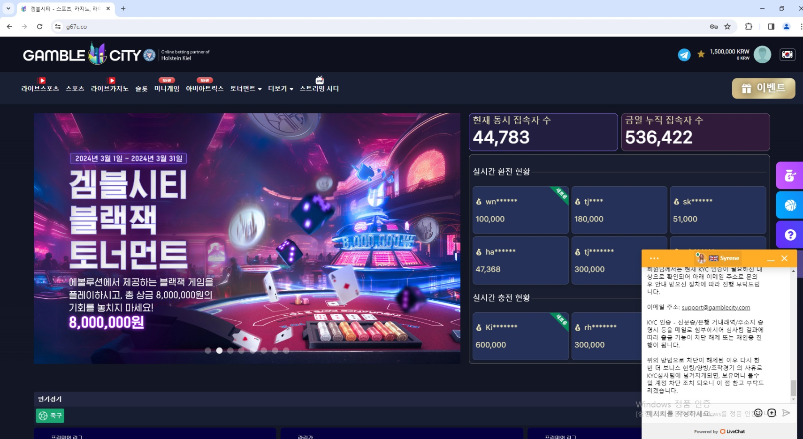Select the 축구 sport filter button

(x=50, y=416)
